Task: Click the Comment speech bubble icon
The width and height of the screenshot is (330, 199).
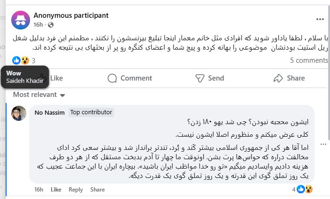Action: click(112, 78)
